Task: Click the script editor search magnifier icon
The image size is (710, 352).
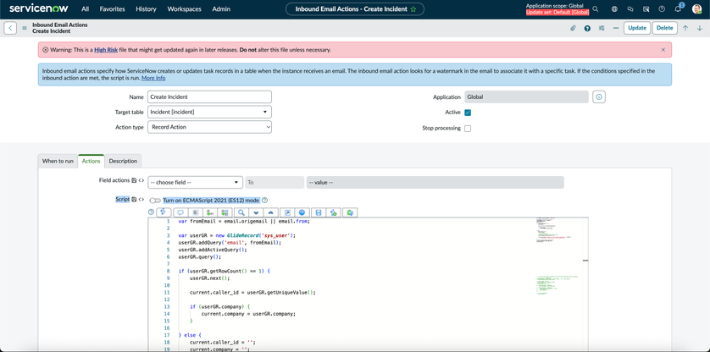Action: pos(241,212)
